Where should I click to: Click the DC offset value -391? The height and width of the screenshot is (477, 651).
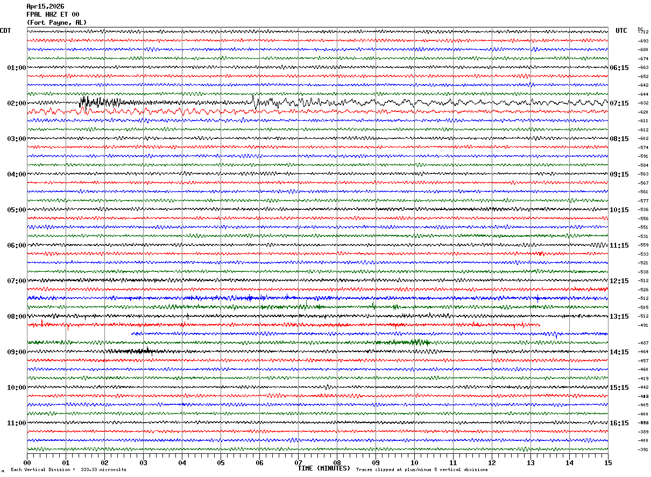click(x=643, y=450)
